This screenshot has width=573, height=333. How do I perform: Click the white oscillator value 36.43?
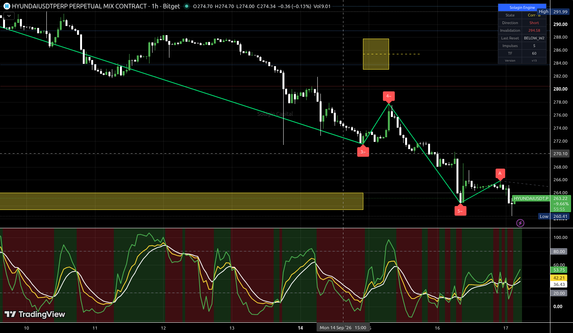pos(559,284)
